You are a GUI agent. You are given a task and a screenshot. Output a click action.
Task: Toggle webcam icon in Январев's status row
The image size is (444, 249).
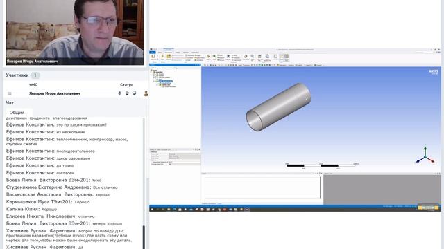point(127,93)
